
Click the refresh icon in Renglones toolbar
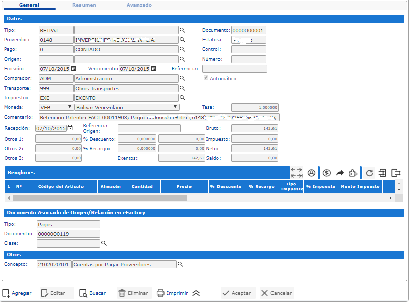pos(369,173)
